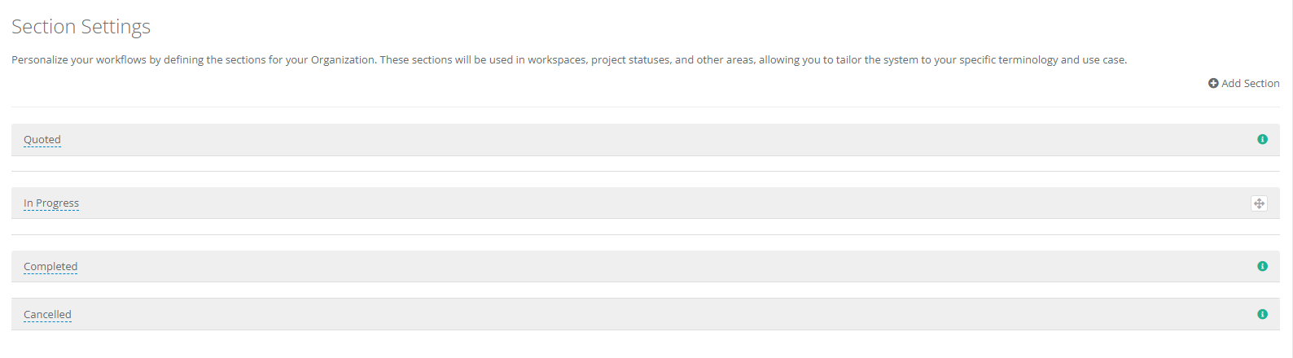
Task: Select the middle of the Cancelled section bar
Action: [645, 315]
